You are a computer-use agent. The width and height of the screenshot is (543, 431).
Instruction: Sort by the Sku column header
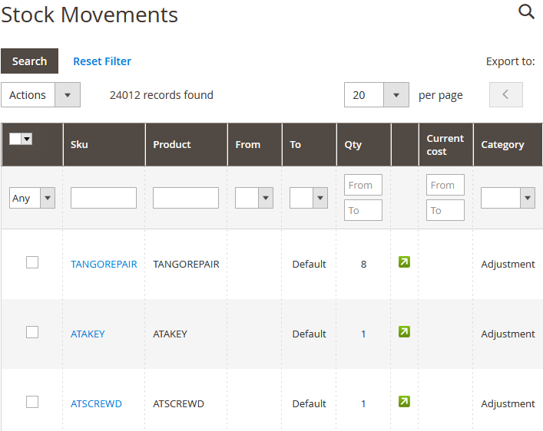[x=79, y=144]
